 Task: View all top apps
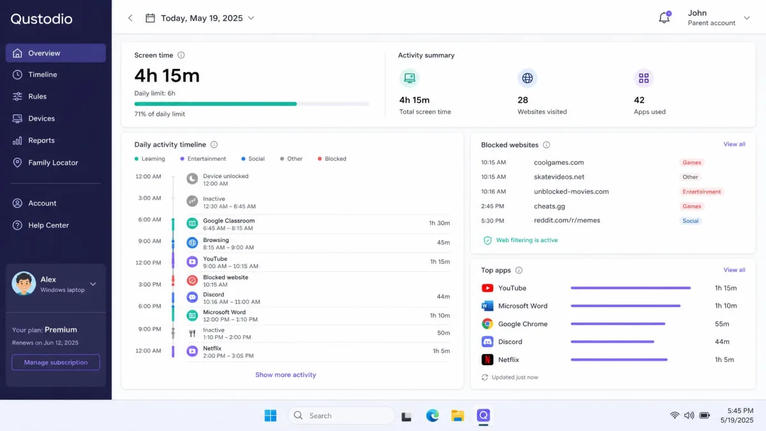[x=734, y=270]
